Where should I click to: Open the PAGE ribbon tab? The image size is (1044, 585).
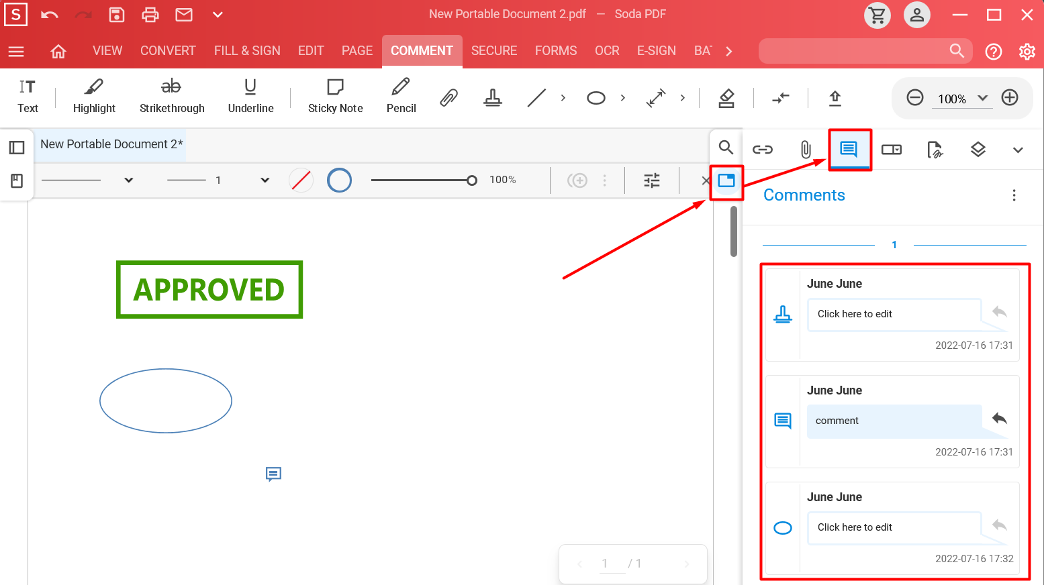pos(357,51)
